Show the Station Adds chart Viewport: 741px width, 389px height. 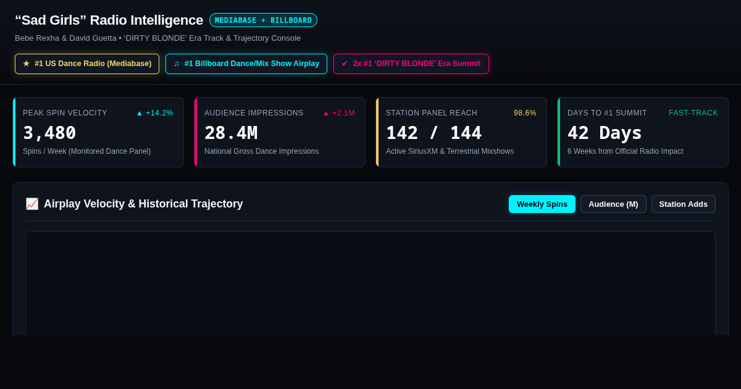click(x=684, y=204)
